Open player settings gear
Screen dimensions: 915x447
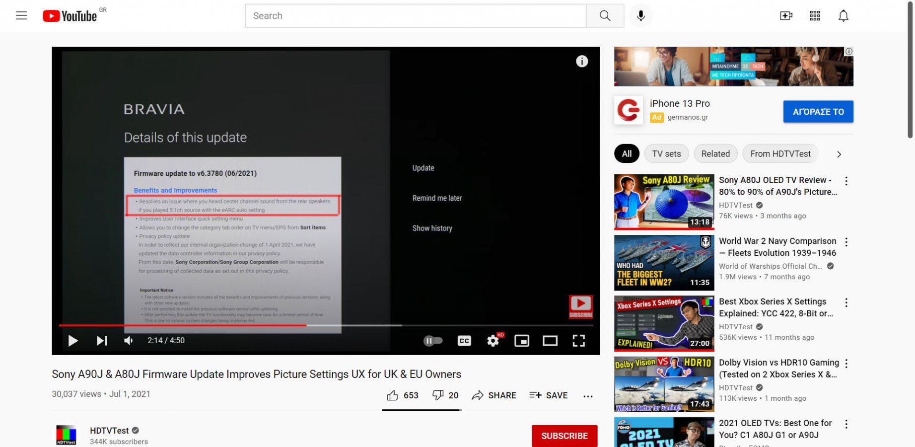tap(493, 341)
